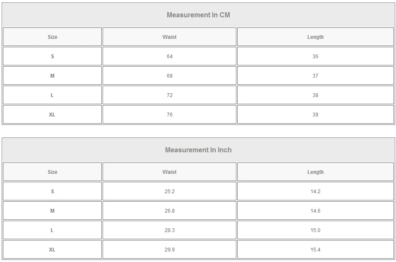Click the "Measurement In CM" table title

click(198, 15)
